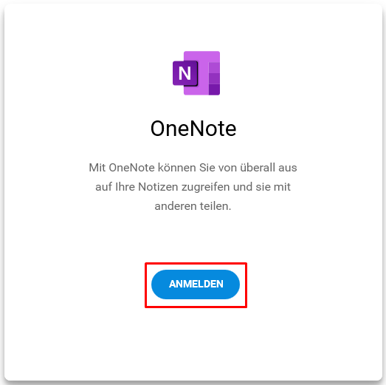The width and height of the screenshot is (386, 385).
Task: Click the purple OneNote logo
Action: pyautogui.click(x=196, y=73)
